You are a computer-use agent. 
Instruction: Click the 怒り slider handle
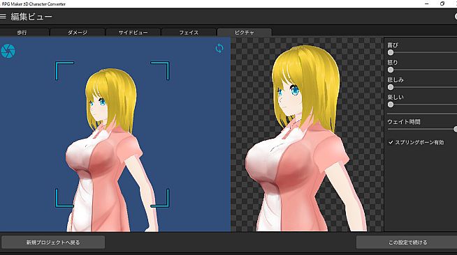coord(391,70)
